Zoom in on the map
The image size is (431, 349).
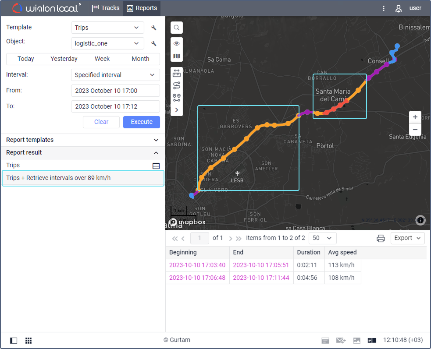tap(415, 117)
